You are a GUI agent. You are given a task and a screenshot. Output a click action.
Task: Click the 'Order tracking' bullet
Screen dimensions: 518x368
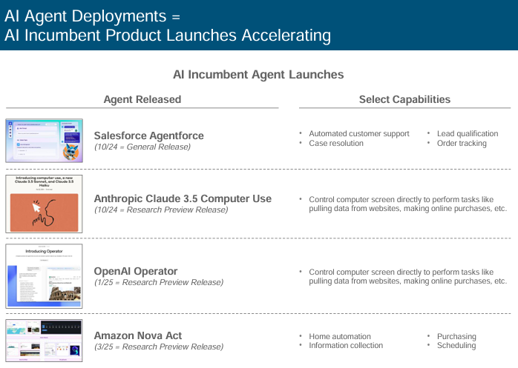click(462, 143)
